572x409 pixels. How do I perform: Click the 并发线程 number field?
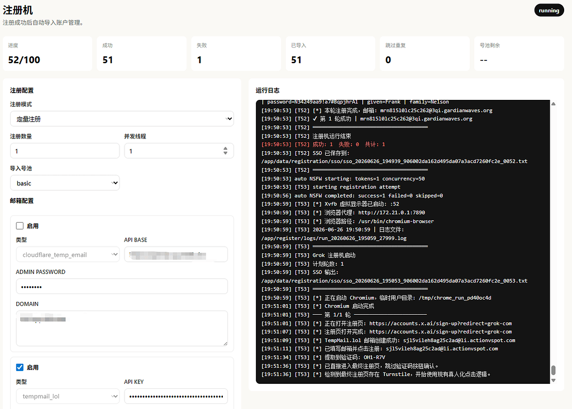tap(179, 151)
